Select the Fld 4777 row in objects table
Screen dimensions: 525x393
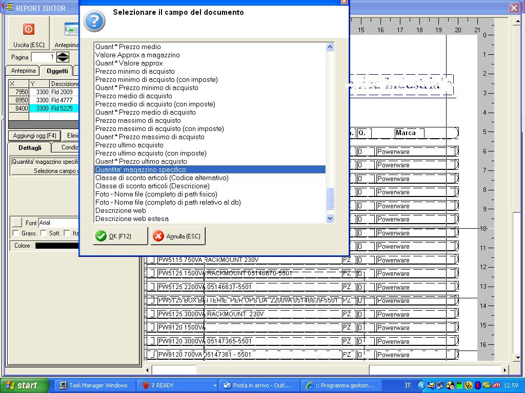[x=44, y=100]
